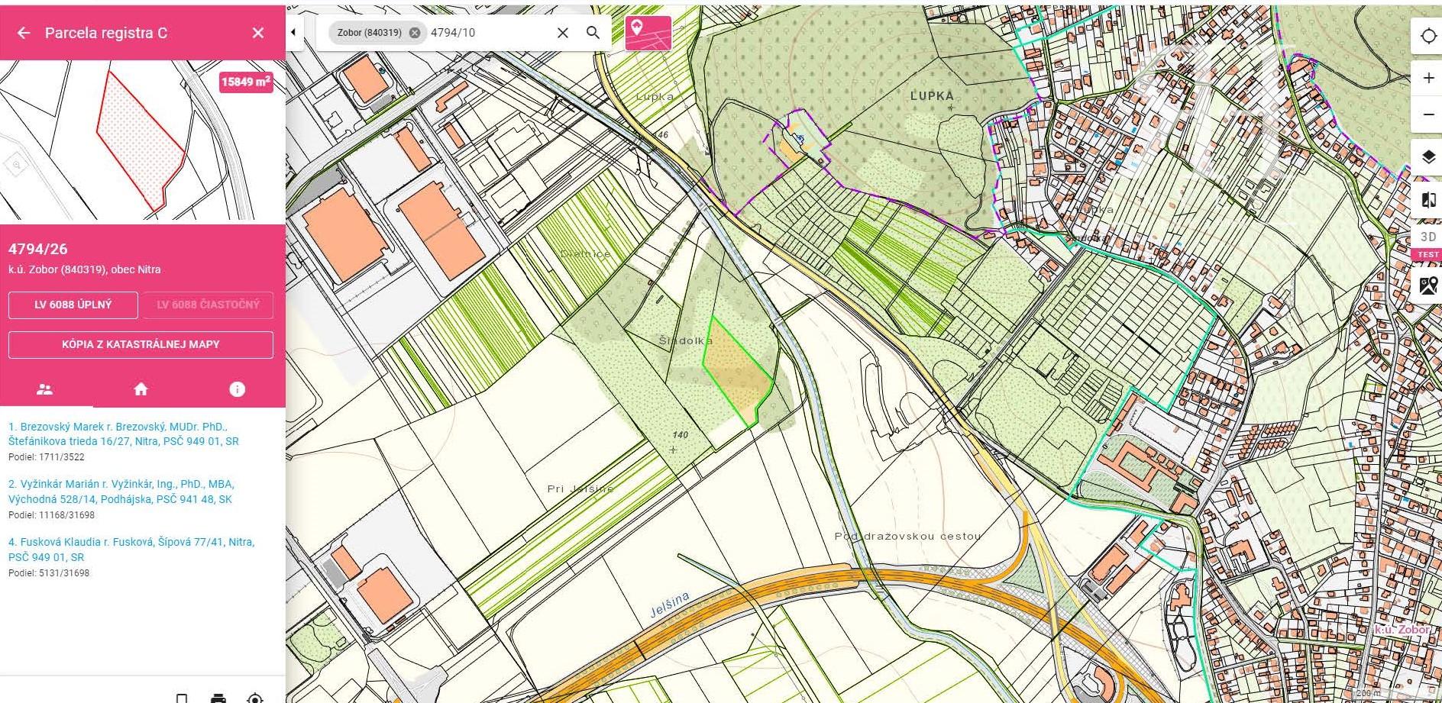The height and width of the screenshot is (703, 1442).
Task: Remove the Zobor (840319) filter chip
Action: (x=414, y=33)
